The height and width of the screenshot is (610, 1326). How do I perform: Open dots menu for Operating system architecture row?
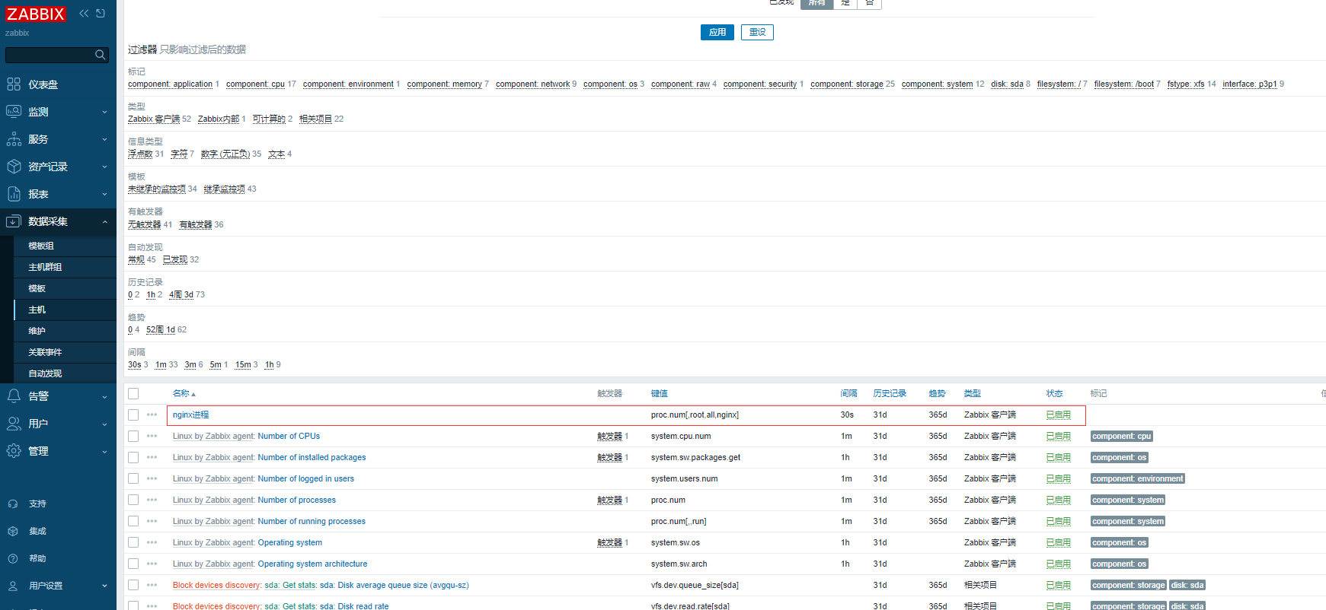tap(152, 564)
